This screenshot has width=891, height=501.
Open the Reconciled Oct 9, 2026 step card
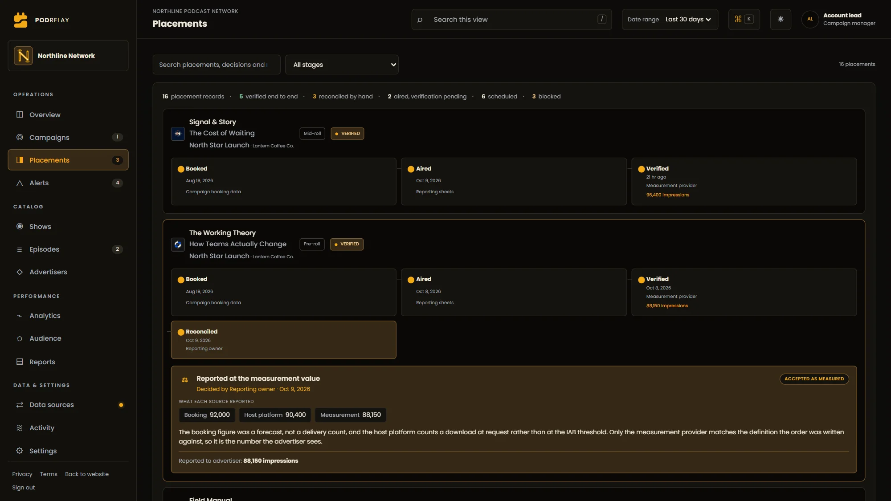click(284, 340)
